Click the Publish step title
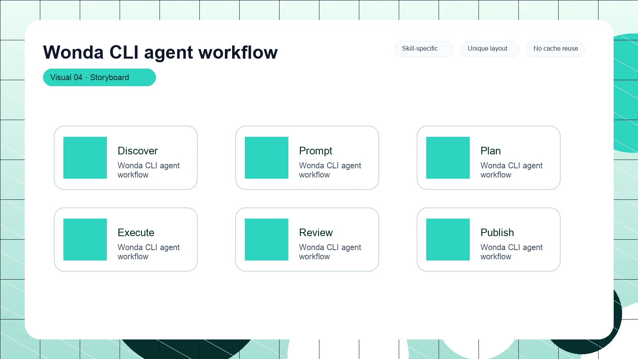The width and height of the screenshot is (638, 359). (x=497, y=233)
